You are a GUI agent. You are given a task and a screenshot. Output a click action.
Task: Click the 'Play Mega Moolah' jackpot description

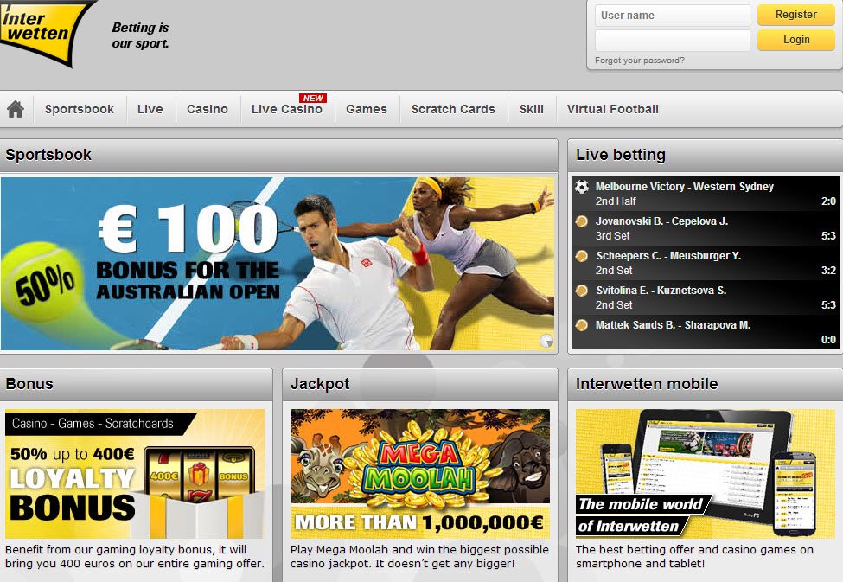420,557
